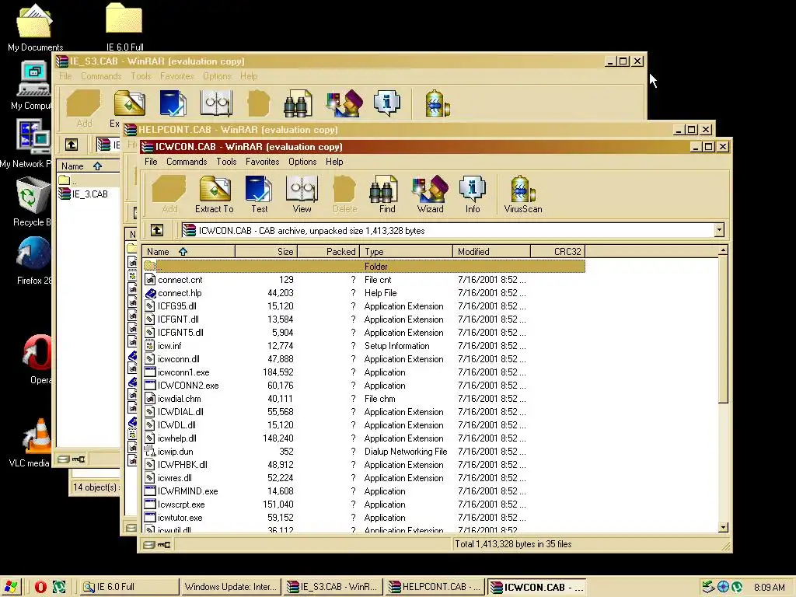This screenshot has height=597, width=796.
Task: Sort by Name column in IE_S3.CAB window
Action: (89, 166)
